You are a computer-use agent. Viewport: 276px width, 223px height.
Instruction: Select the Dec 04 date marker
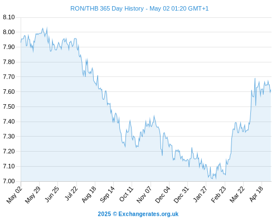pos(163,195)
